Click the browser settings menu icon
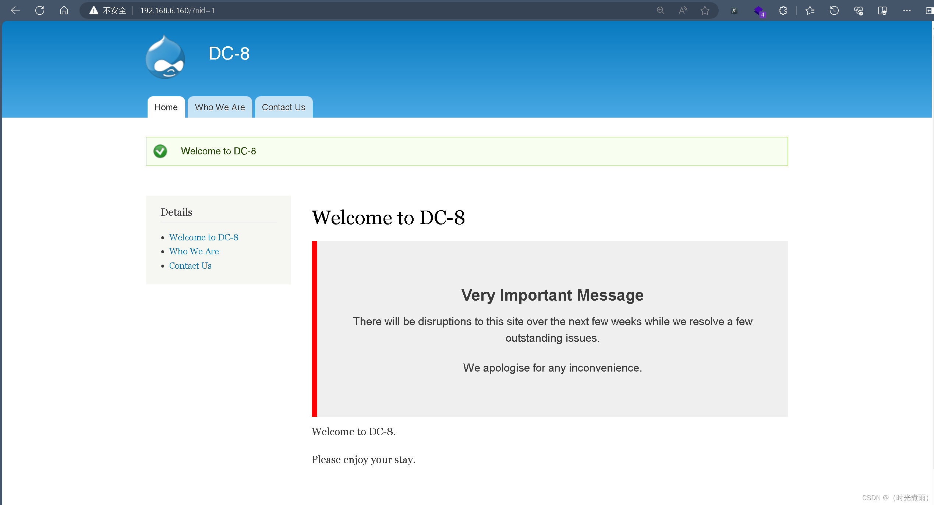 click(x=905, y=11)
